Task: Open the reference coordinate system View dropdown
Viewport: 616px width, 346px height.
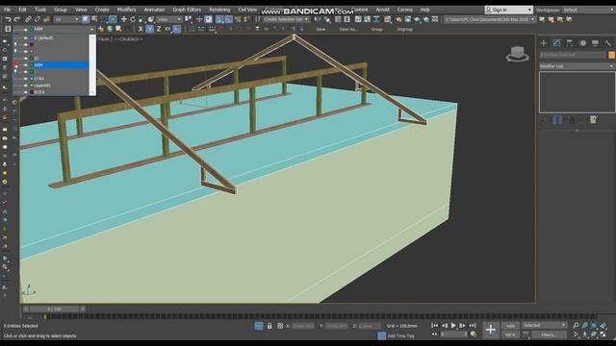Action: (x=169, y=19)
